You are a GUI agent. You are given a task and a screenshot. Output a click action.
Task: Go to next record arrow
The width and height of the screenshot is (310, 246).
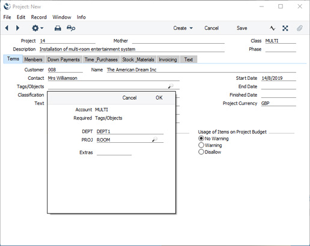tap(17, 28)
